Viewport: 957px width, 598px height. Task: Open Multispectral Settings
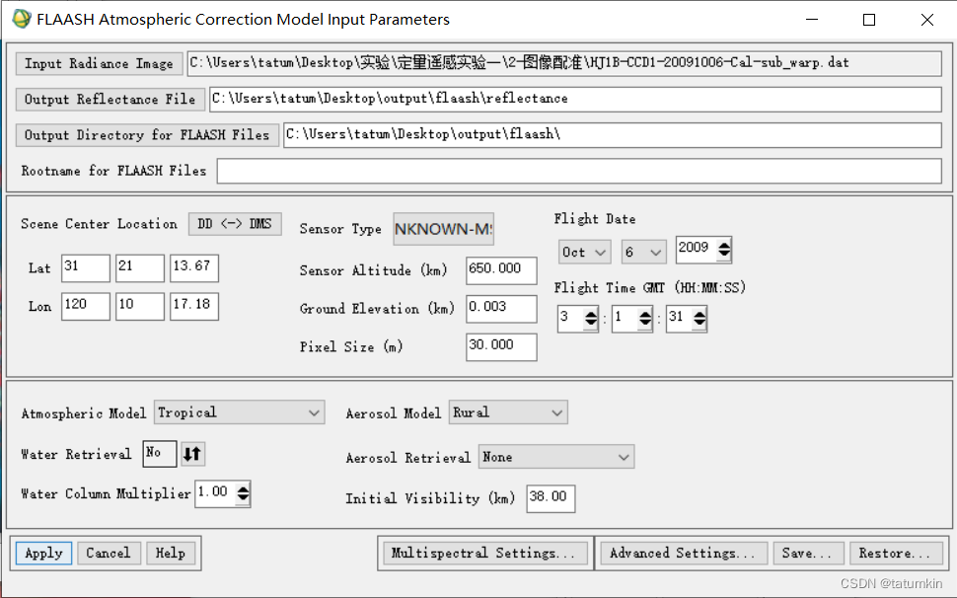click(x=485, y=554)
